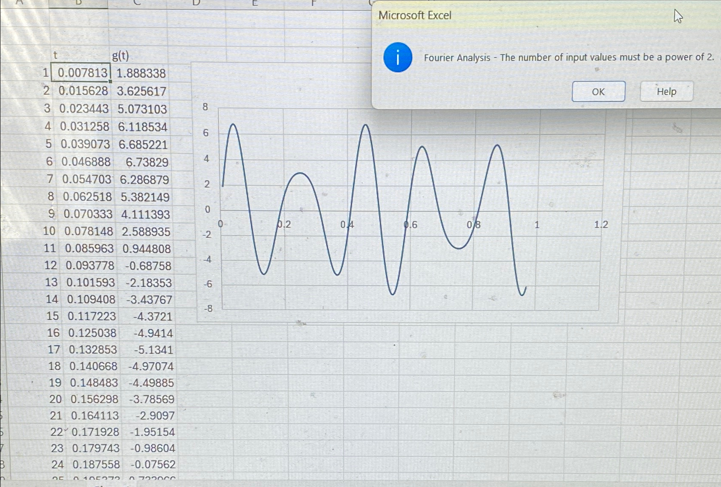Select cell with value 6.286879
Screen dimensions: 721x487
[144, 179]
